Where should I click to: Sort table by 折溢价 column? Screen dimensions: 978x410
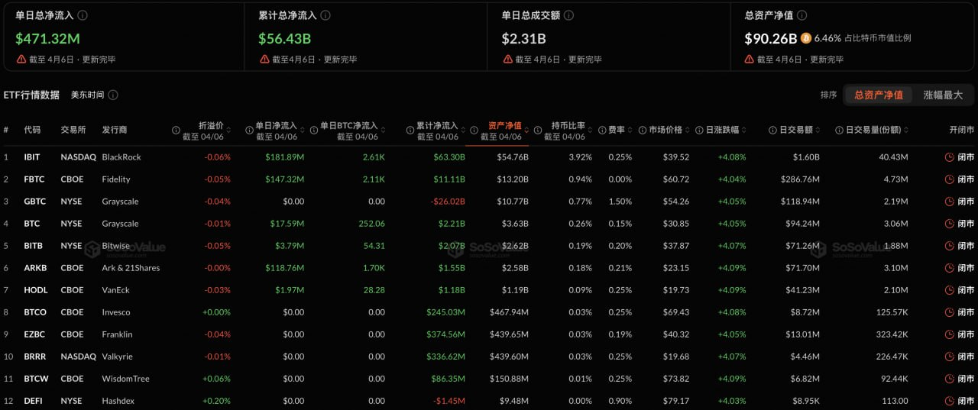point(210,126)
